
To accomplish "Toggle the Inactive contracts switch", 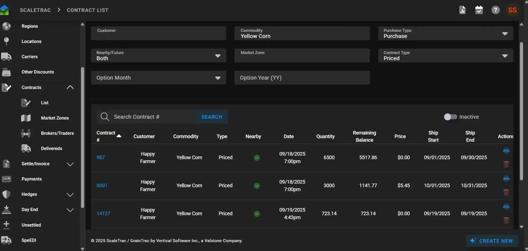I will [450, 117].
